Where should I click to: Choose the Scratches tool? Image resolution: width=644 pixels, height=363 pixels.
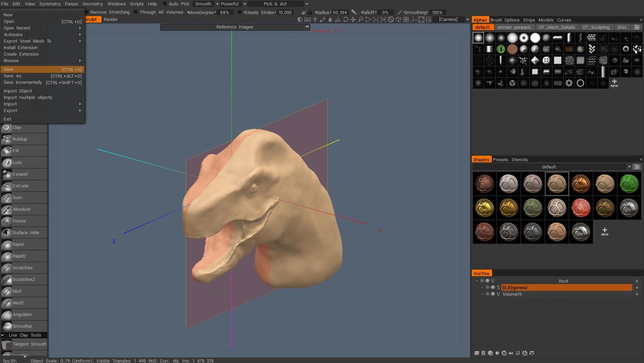point(24,268)
